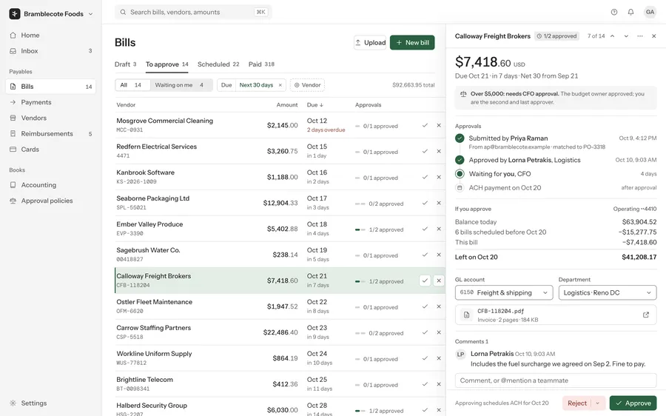Open Accounting in the sidebar
Viewport: 666px width, 416px height.
coord(51,185)
